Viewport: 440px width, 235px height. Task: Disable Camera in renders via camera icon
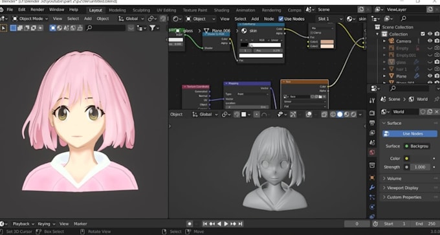[437, 41]
